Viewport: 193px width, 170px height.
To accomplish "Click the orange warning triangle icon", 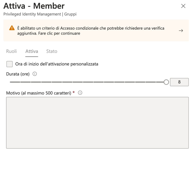I will (x=12, y=28).
